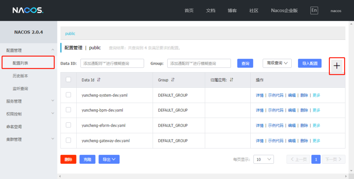
Task: Open the 博客 top navigation item
Action: coord(232,11)
